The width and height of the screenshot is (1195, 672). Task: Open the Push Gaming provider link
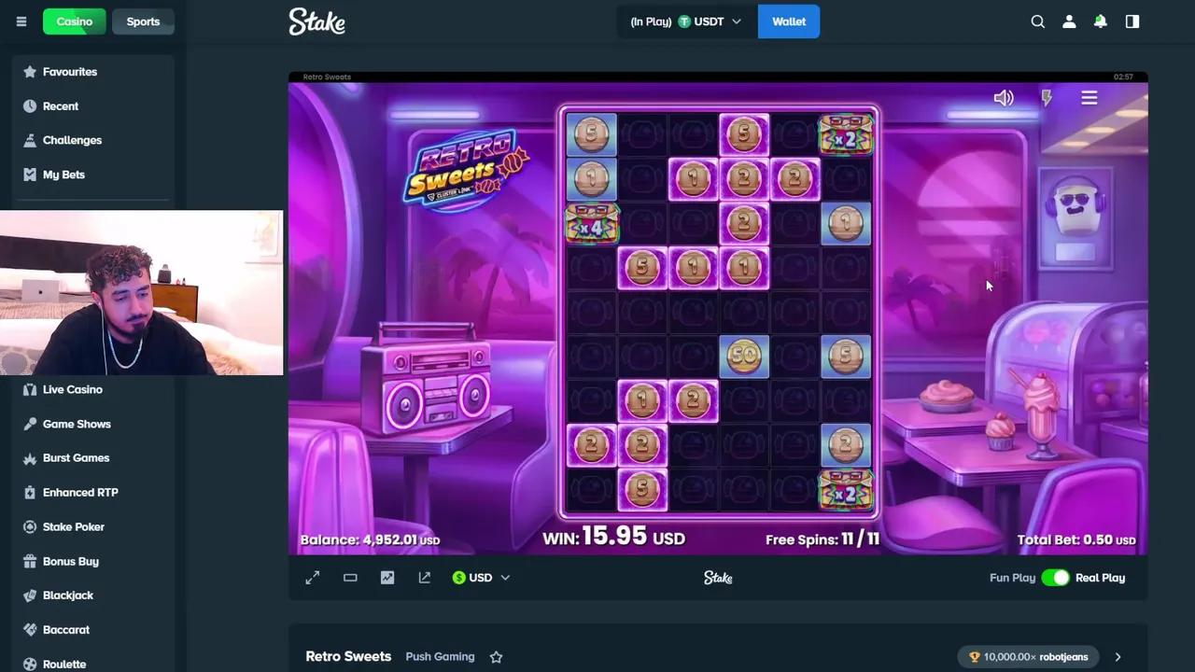coord(440,657)
